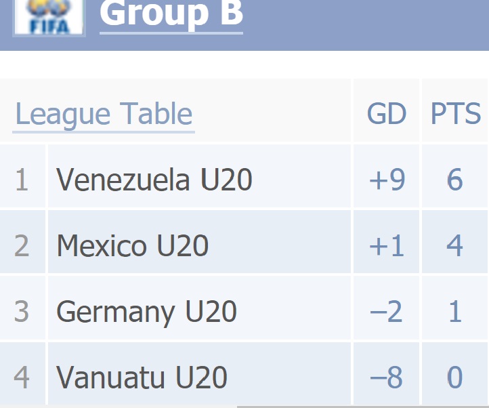Viewport: 489px width, 408px height.
Task: Click Germany's 1 point value
Action: (454, 311)
